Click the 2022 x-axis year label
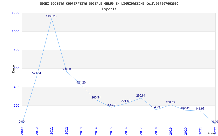 point(215,131)
